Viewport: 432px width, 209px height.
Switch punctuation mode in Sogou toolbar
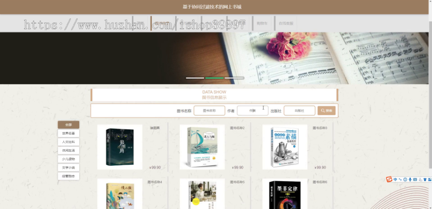[x=400, y=180]
